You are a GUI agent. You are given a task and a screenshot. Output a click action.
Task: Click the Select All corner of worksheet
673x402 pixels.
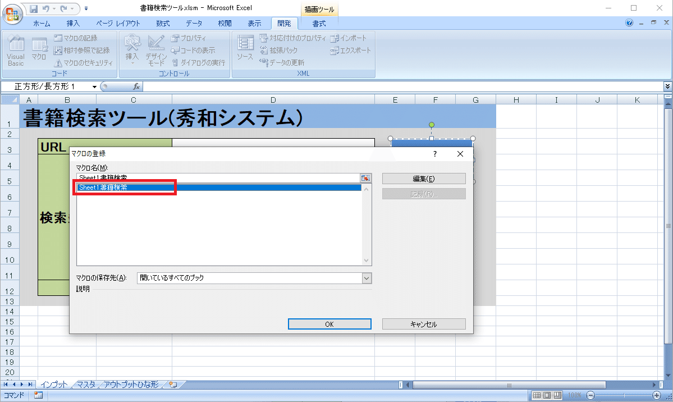(10, 99)
